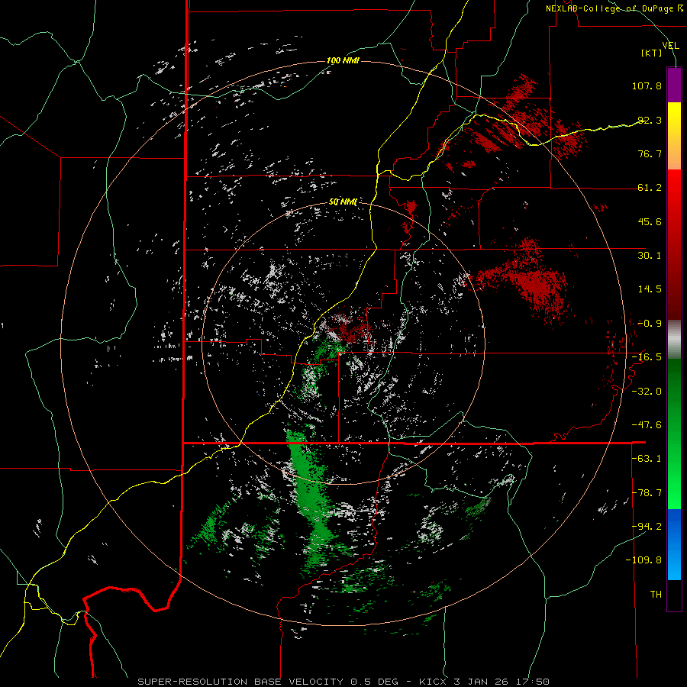This screenshot has height=687, width=687.
Task: Select the -109.8 legend value
Action: tap(643, 560)
